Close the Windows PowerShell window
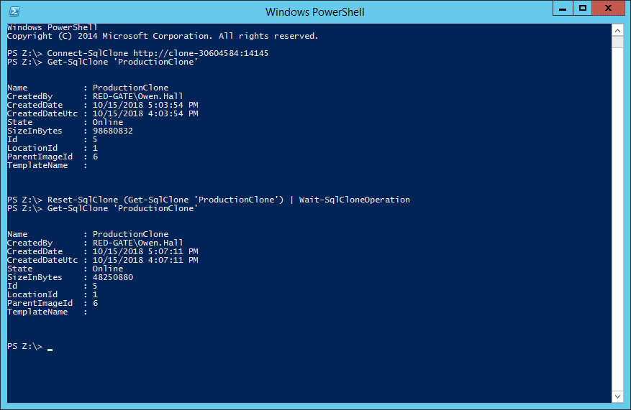The width and height of the screenshot is (631, 410). pyautogui.click(x=608, y=8)
